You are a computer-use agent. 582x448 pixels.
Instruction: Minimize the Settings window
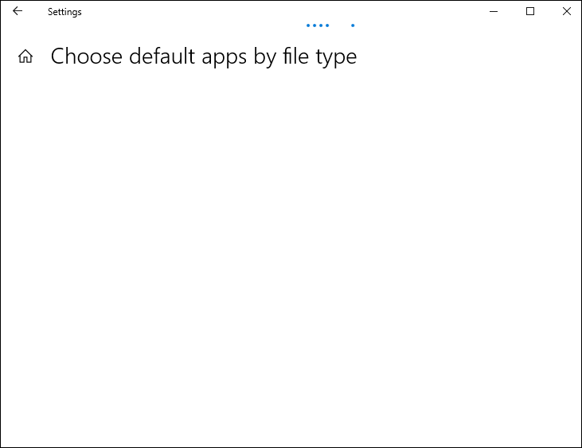point(494,12)
